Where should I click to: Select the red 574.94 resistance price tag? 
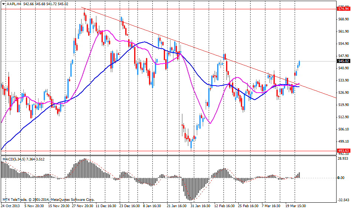(x=343, y=9)
